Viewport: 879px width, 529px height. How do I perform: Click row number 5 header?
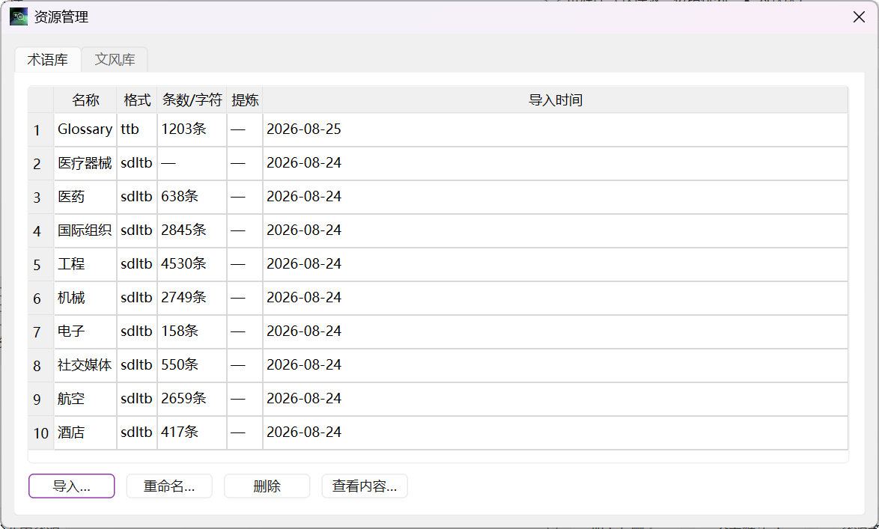(41, 264)
